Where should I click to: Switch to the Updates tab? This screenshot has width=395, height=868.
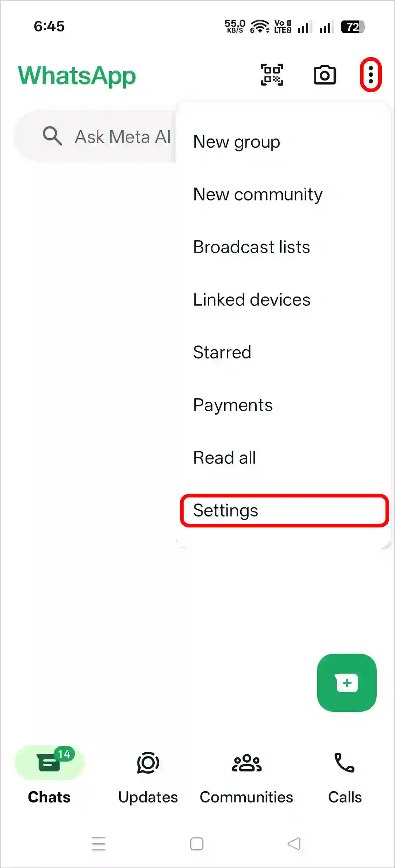point(148,775)
